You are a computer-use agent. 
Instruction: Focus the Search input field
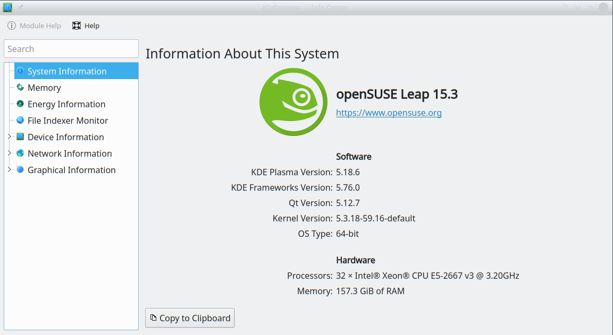point(71,49)
